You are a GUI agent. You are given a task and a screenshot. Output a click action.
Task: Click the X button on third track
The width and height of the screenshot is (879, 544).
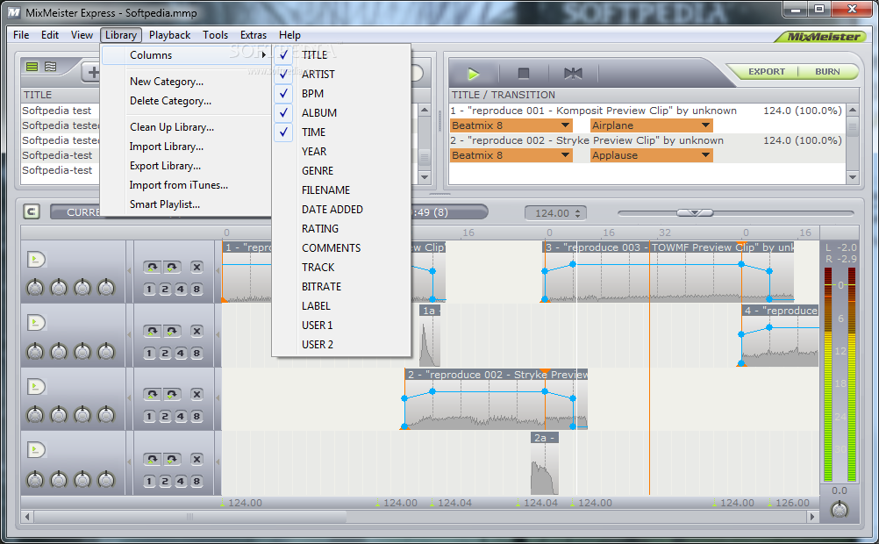(197, 395)
